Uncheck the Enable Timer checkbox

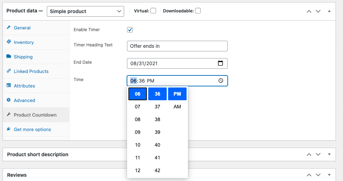click(130, 30)
